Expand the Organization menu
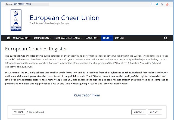Screen dimensions: 174x120 pyautogui.click(x=22, y=38)
